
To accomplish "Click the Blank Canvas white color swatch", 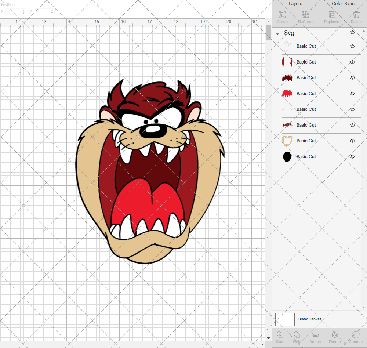I will tap(285, 319).
